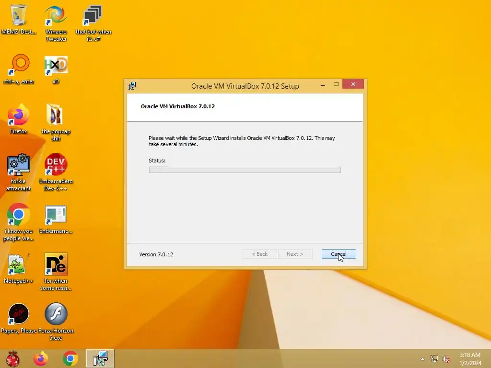
Task: Click the installation Status progress bar
Action: tap(245, 170)
